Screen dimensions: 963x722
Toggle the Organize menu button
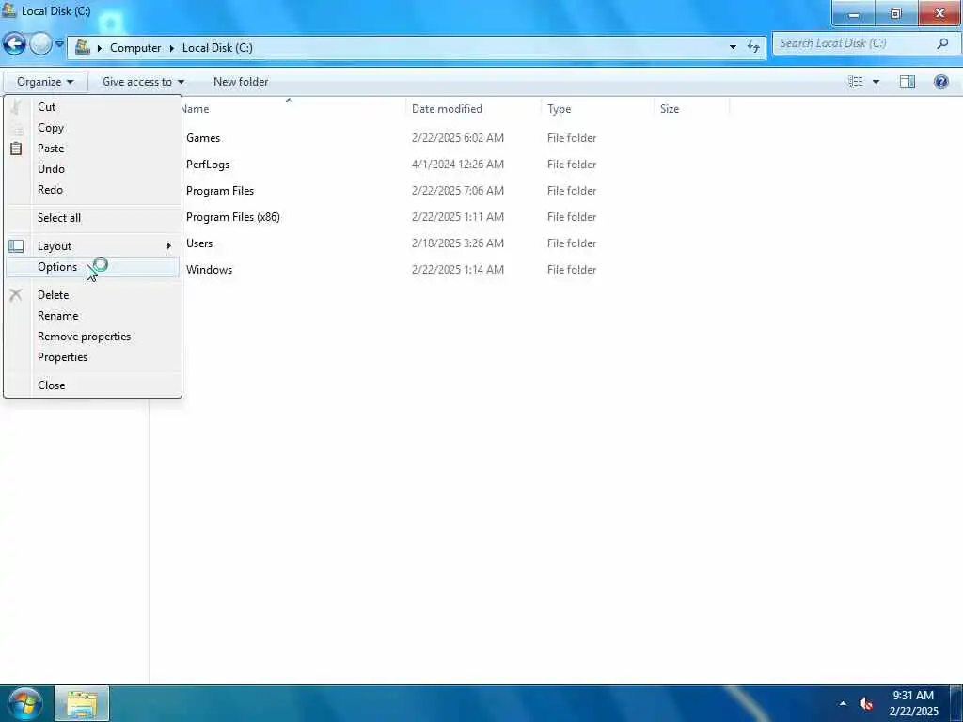45,82
